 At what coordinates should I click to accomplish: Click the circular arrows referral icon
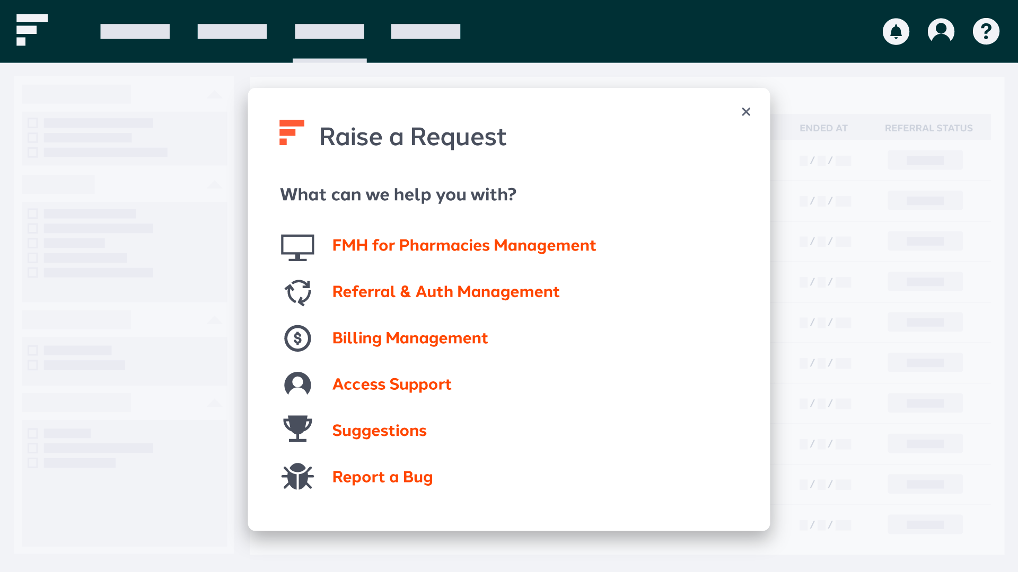click(297, 292)
